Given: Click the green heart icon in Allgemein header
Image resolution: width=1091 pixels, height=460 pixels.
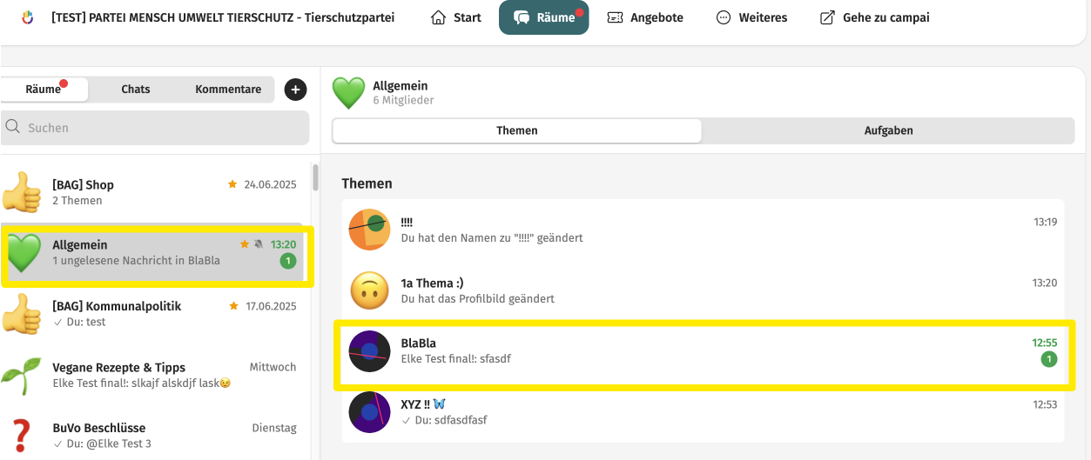Looking at the screenshot, I should 348,93.
